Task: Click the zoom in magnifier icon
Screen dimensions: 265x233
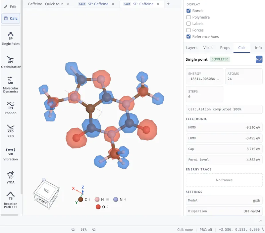Action: (x=94, y=229)
